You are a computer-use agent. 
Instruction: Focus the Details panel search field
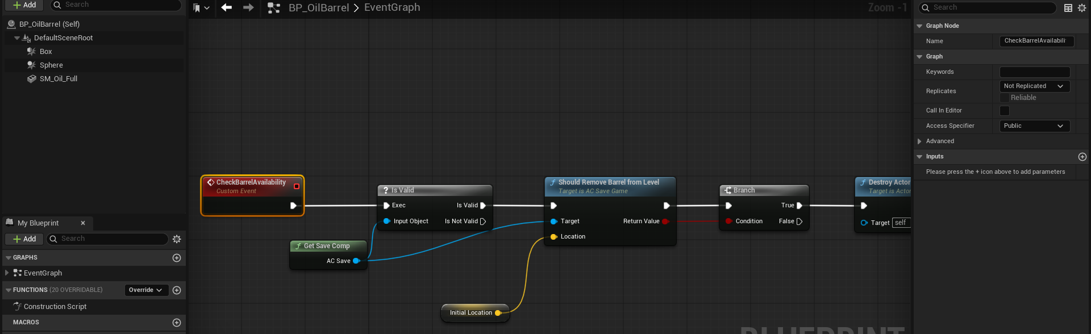[987, 7]
